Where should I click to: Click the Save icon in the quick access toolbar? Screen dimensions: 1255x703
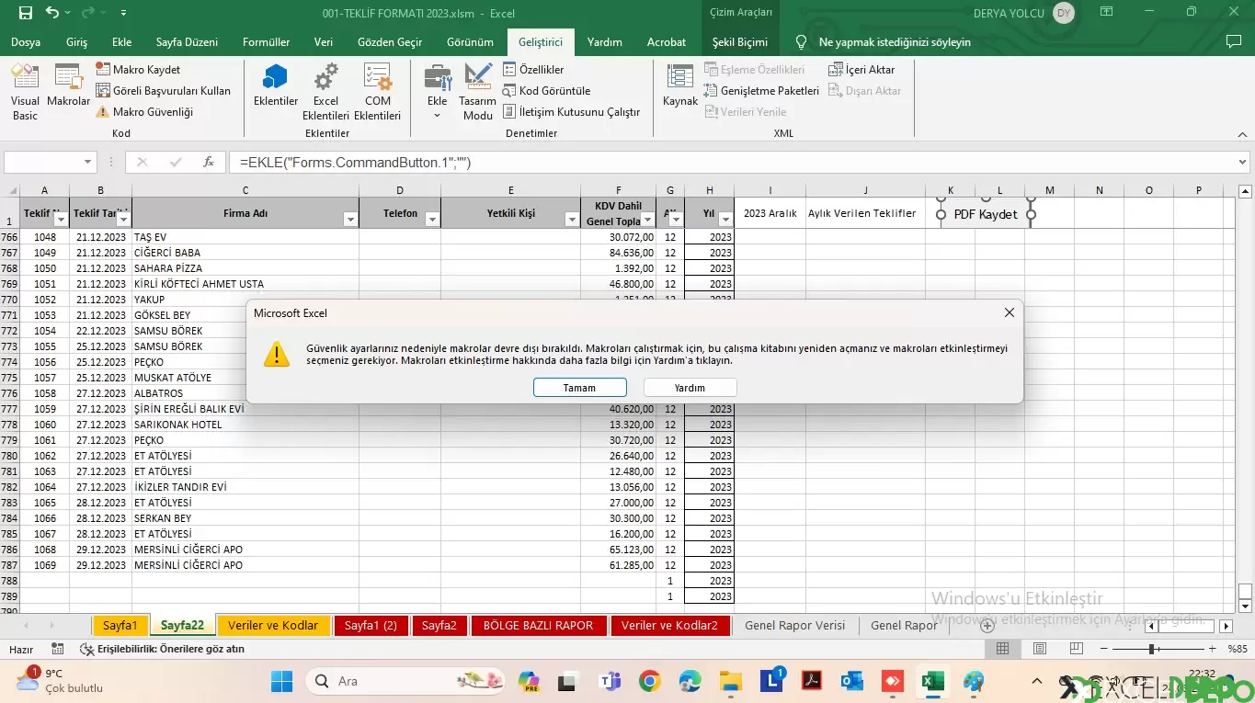[x=25, y=13]
